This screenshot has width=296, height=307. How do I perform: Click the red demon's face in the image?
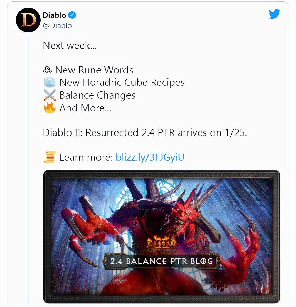tap(184, 213)
